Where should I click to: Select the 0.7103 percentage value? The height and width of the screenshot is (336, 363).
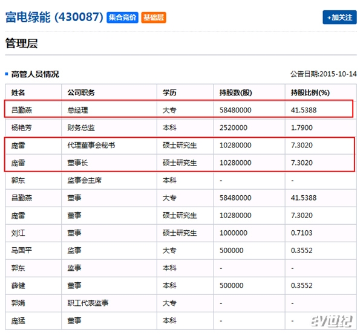pos(302,233)
